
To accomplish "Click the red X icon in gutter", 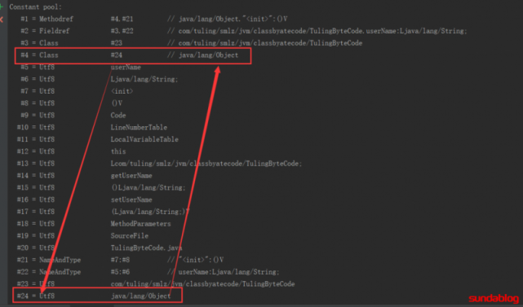I will click(2, 20).
